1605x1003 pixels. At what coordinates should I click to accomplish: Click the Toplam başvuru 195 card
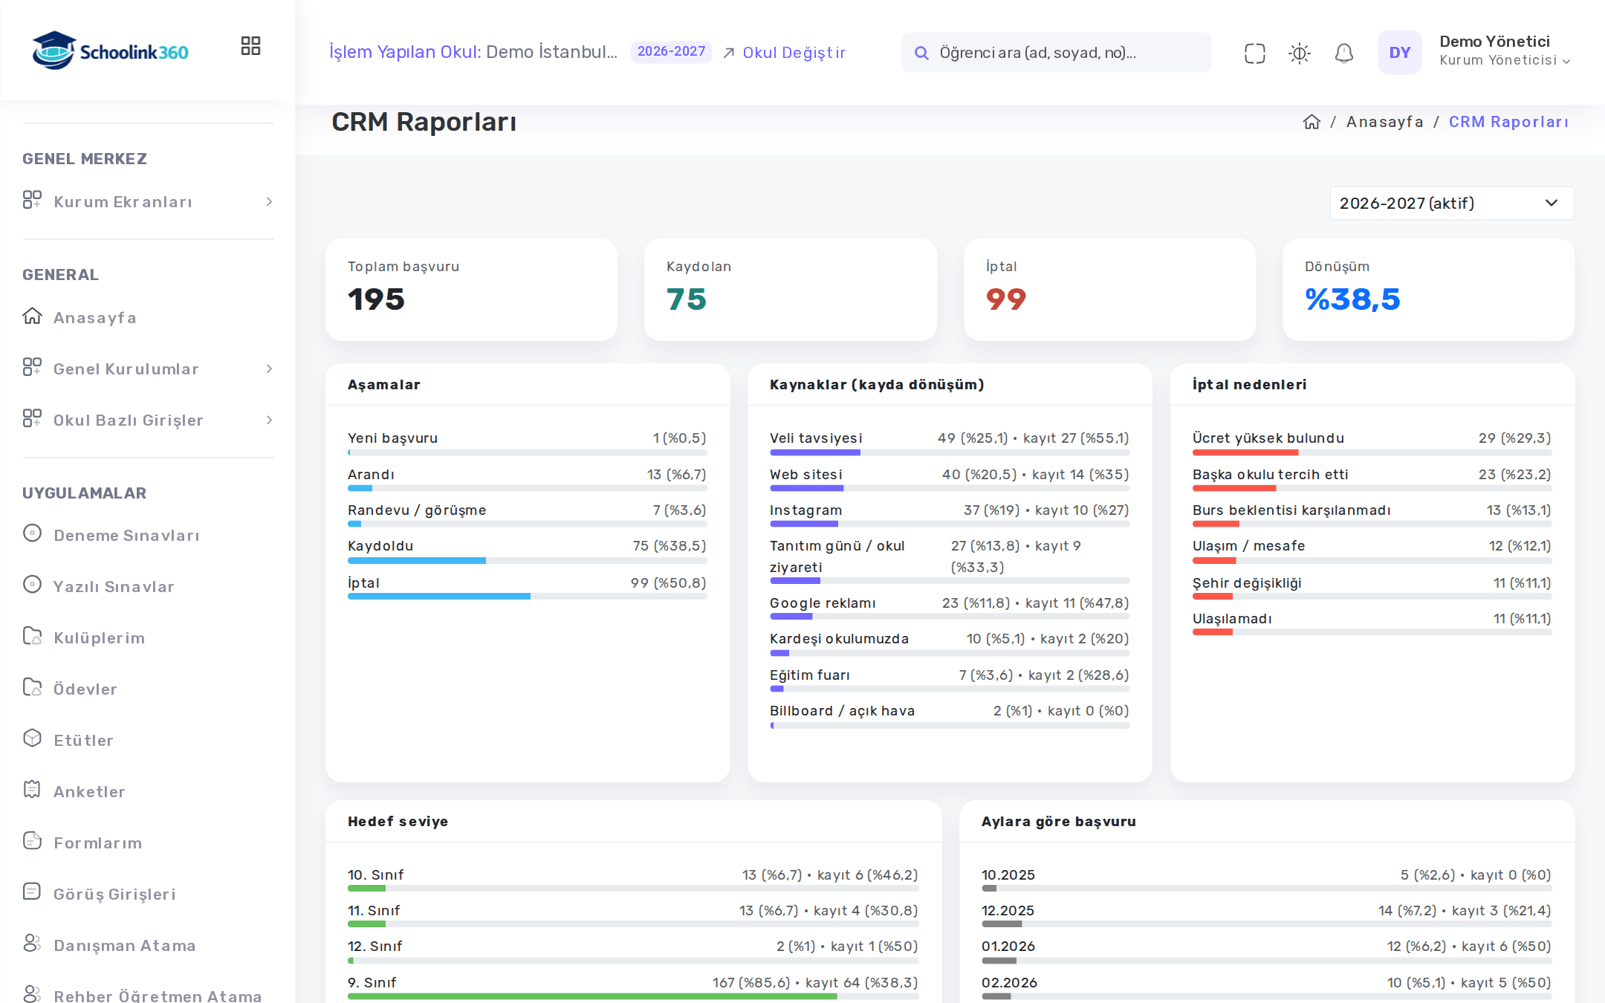click(x=471, y=290)
